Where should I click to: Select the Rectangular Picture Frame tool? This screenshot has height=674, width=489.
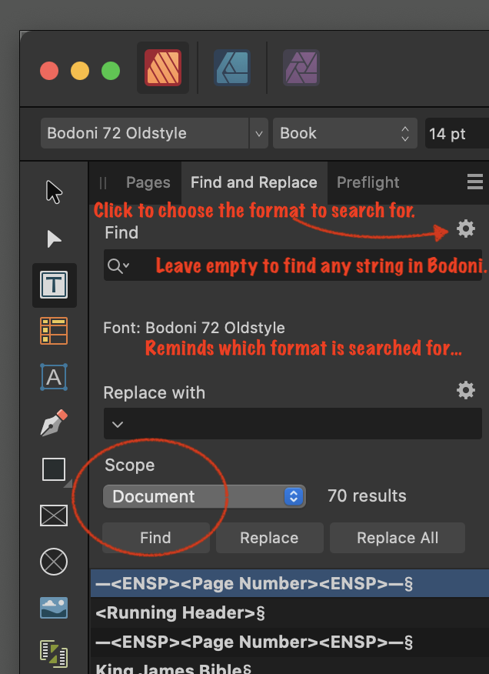click(x=53, y=516)
